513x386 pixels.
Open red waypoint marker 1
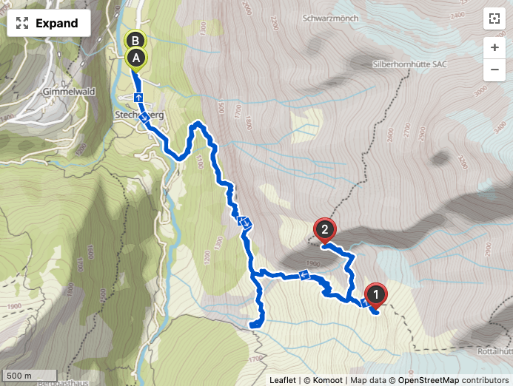[x=375, y=296]
